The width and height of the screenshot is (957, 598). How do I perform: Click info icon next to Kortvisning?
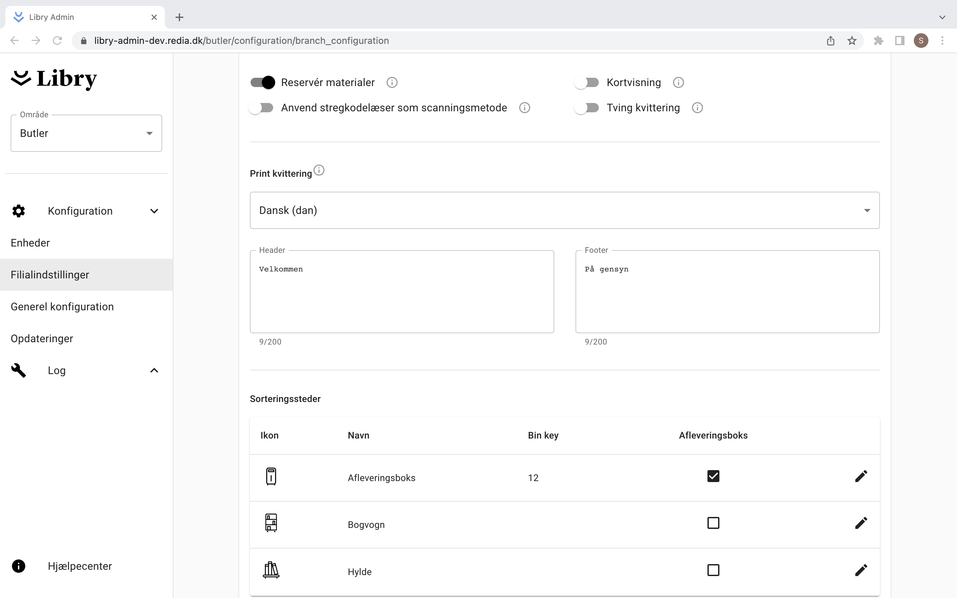pos(678,83)
